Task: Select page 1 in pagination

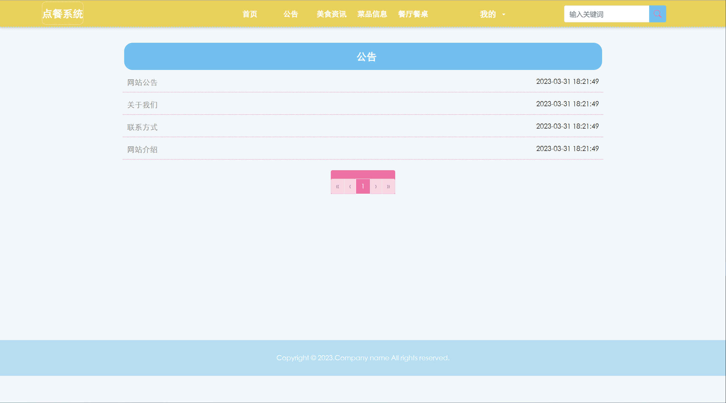Action: (363, 186)
